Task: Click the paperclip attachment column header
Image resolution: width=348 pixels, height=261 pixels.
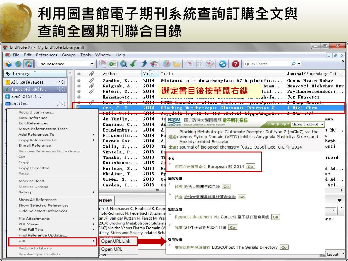Action: (x=91, y=74)
